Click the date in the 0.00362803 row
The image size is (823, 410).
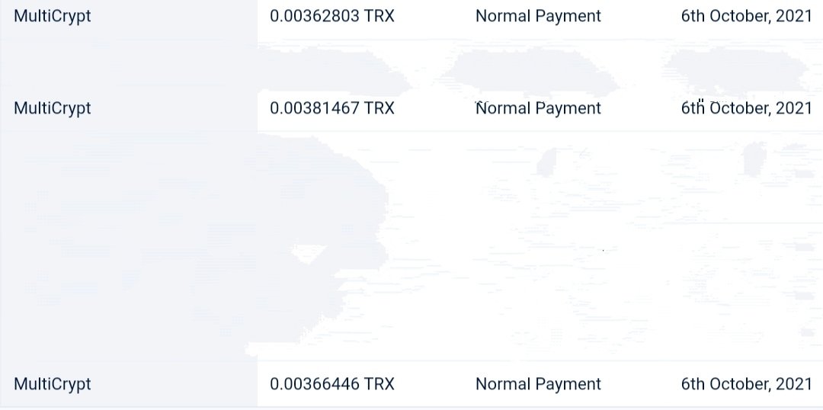746,16
